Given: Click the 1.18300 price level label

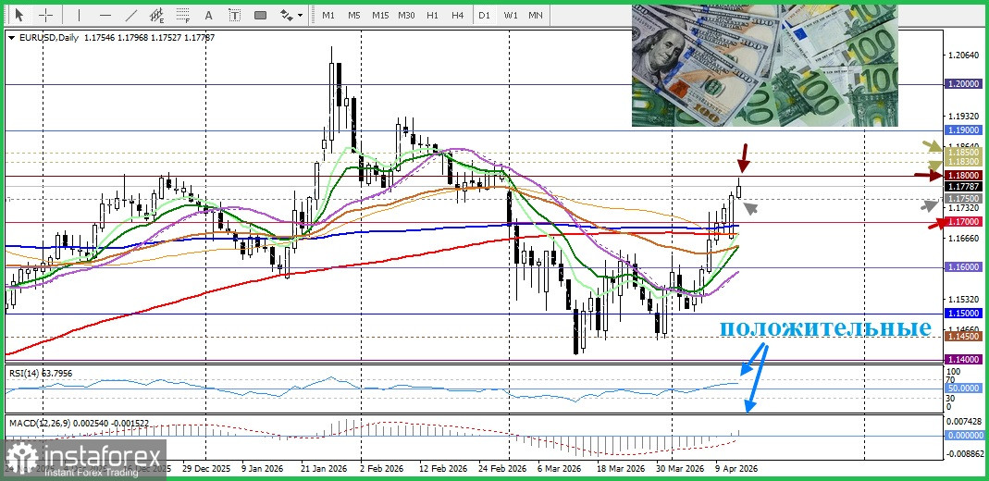Looking at the screenshot, I should pyautogui.click(x=964, y=162).
